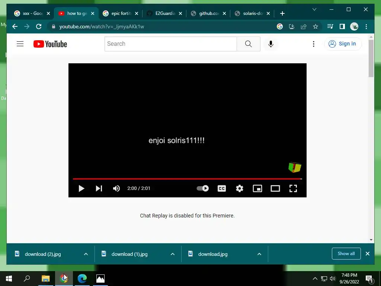Go to the YouTube home logo

(50, 44)
